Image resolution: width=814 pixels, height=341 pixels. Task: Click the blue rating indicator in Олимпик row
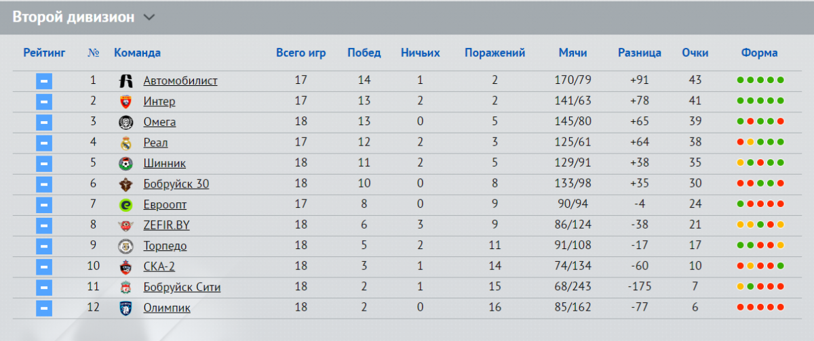(x=44, y=308)
